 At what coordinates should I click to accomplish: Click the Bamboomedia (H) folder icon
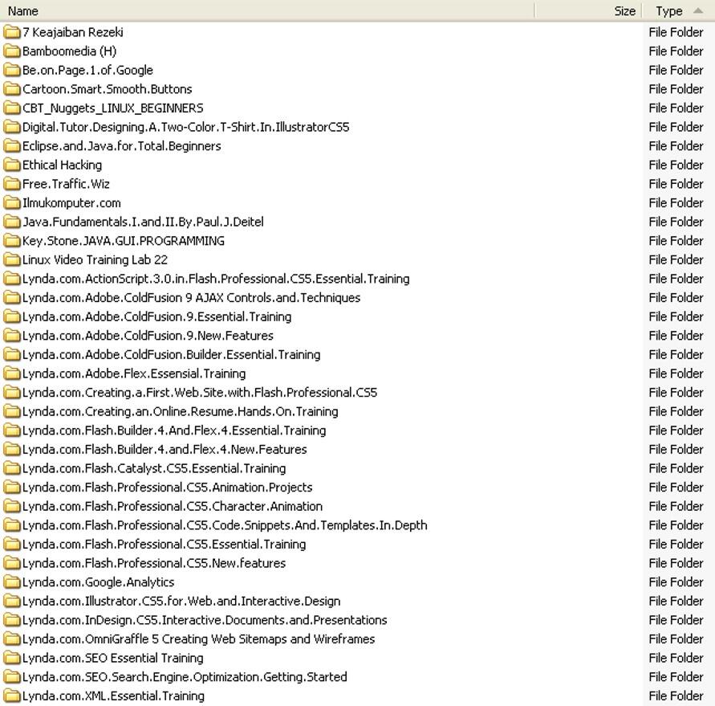pyautogui.click(x=12, y=51)
